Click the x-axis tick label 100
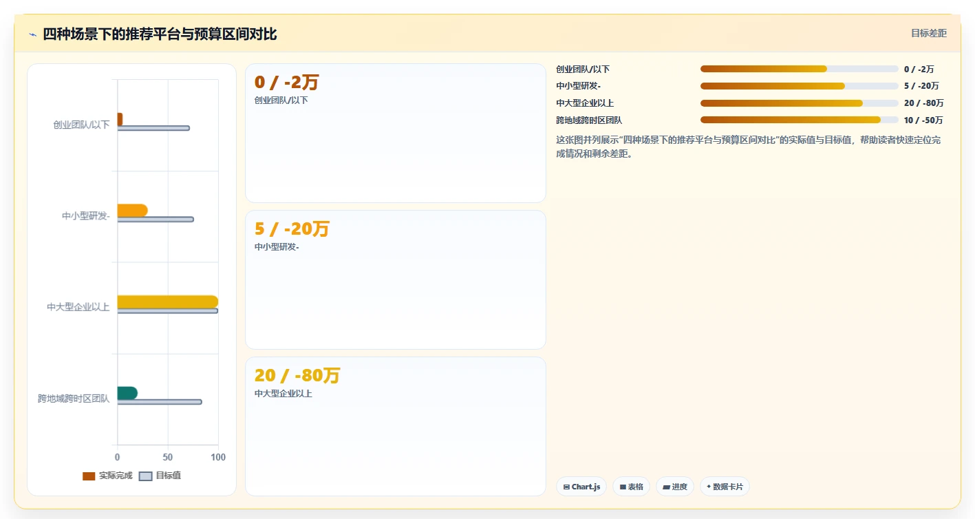 pos(217,457)
